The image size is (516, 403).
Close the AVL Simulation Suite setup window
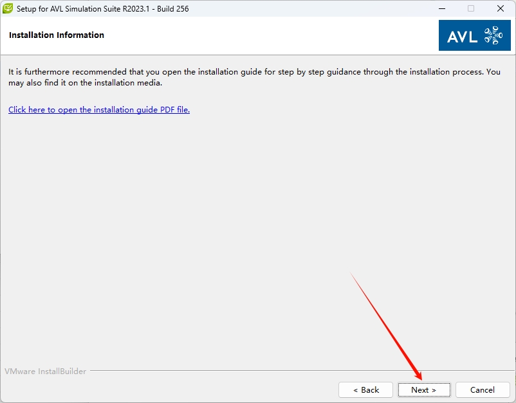501,9
